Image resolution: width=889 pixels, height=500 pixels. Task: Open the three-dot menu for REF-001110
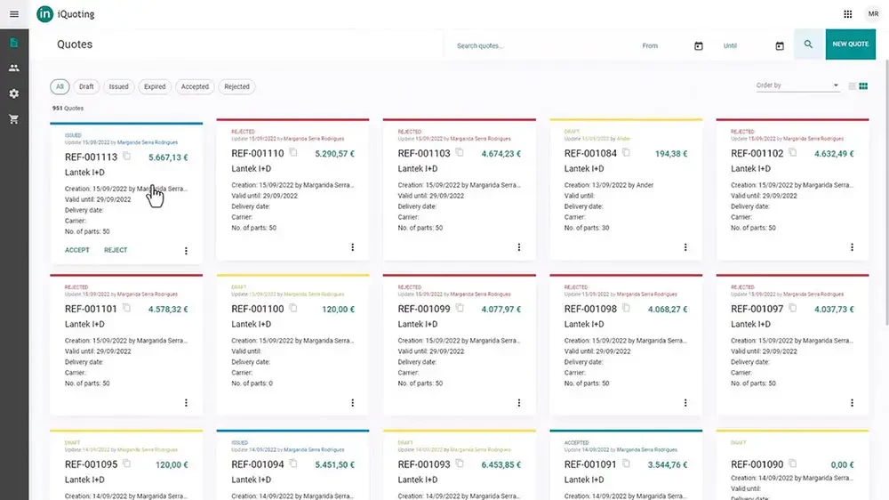(353, 247)
